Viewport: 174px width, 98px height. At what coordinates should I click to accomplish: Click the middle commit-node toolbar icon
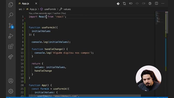(137, 4)
